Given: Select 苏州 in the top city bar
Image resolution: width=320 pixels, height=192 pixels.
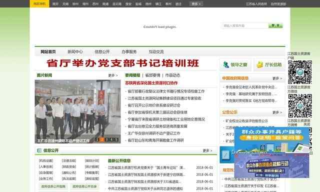Looking at the screenshot, I should (x=95, y=4).
